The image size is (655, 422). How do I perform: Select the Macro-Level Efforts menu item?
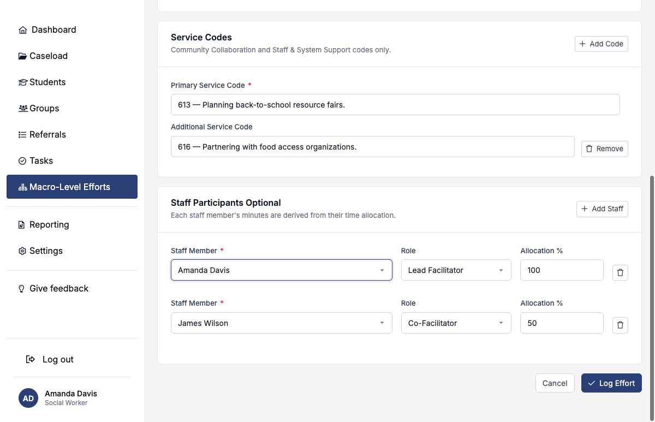click(x=72, y=187)
